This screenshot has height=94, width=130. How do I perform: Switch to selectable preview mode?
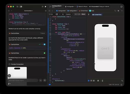click(91, 81)
